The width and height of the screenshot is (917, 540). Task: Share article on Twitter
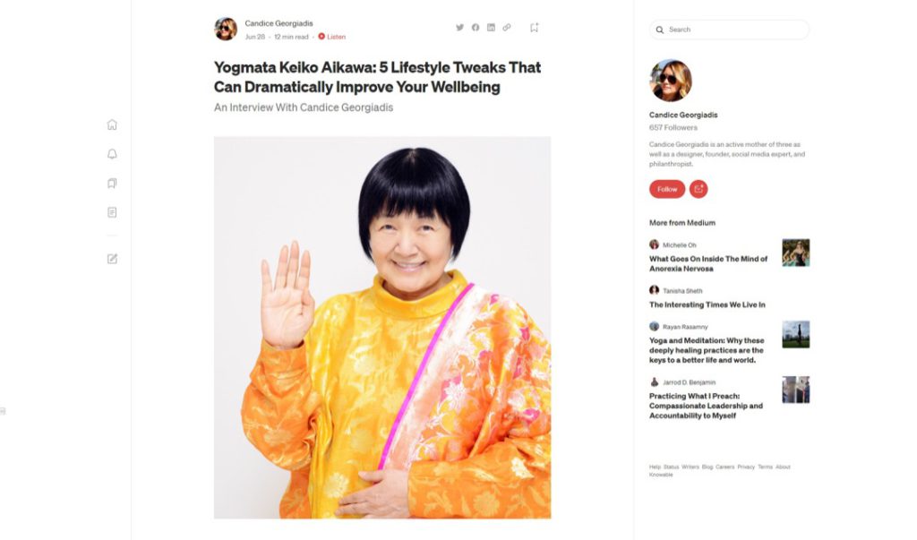click(x=459, y=28)
